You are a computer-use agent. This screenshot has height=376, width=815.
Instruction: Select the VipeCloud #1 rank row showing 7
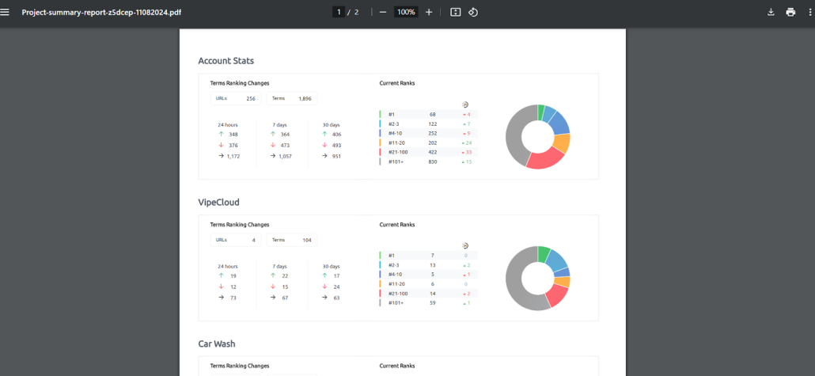pyautogui.click(x=428, y=256)
